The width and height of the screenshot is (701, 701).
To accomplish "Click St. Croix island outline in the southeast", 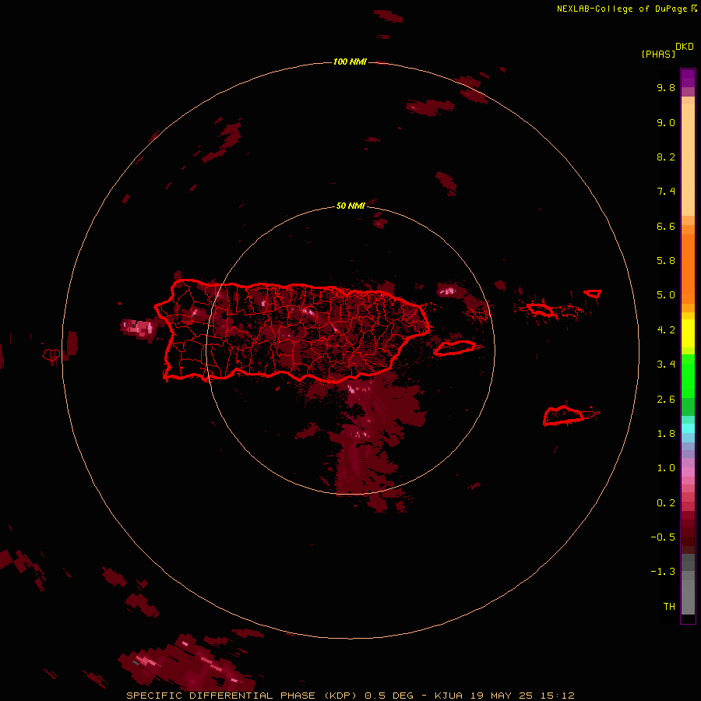I will pyautogui.click(x=564, y=415).
